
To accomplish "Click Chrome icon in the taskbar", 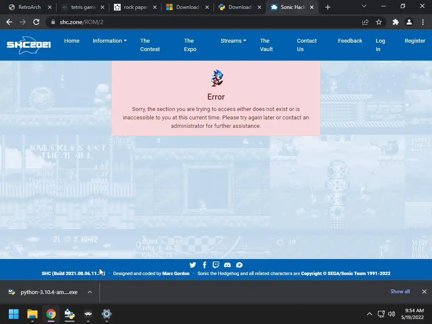I will pyautogui.click(x=51, y=314).
